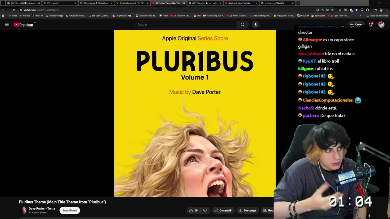Switch to the first Discord videos tab

point(23,3)
